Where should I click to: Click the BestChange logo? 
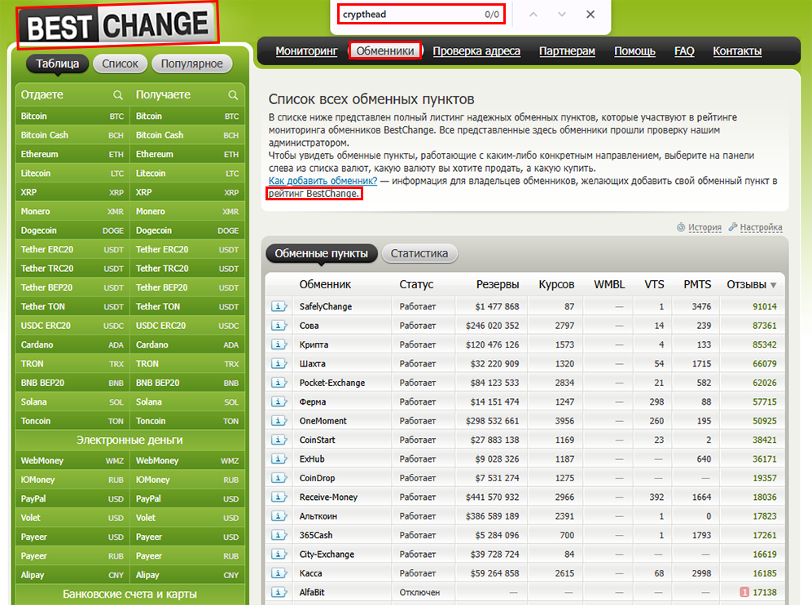[118, 24]
